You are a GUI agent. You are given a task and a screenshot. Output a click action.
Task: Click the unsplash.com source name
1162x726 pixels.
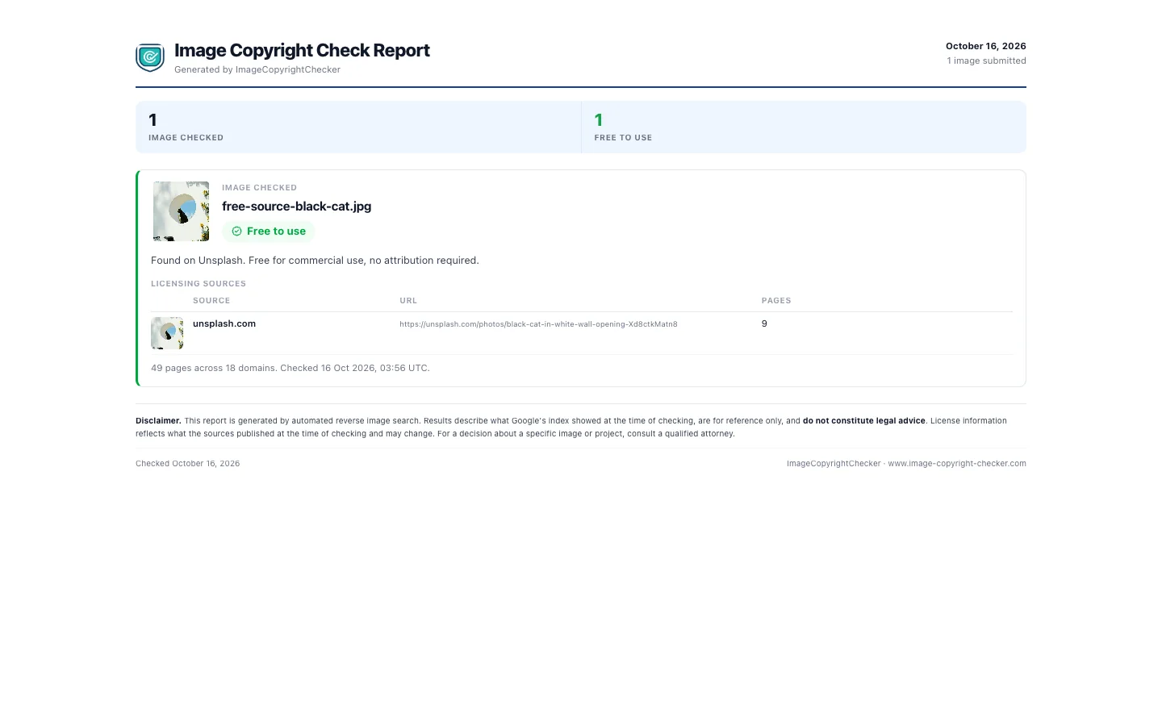click(x=224, y=323)
